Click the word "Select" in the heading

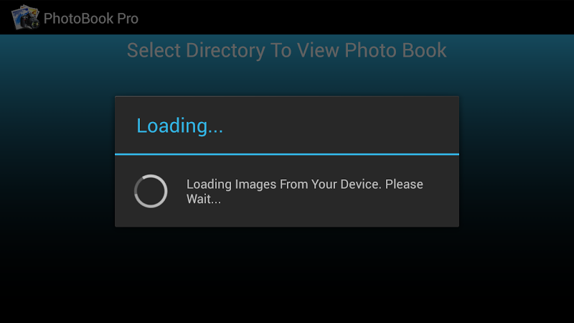154,50
